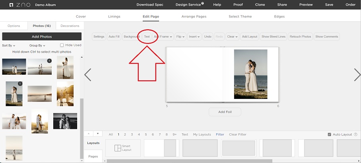The height and width of the screenshot is (163, 361).
Task: Click the Retouch Photos button
Action: (x=300, y=37)
